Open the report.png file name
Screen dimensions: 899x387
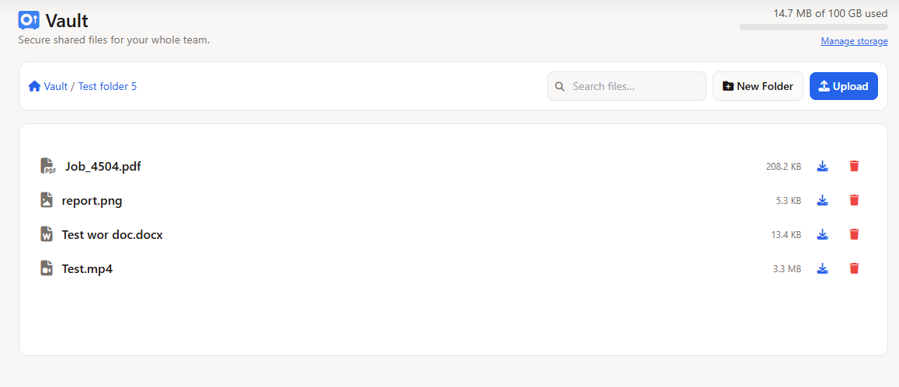[x=92, y=201]
